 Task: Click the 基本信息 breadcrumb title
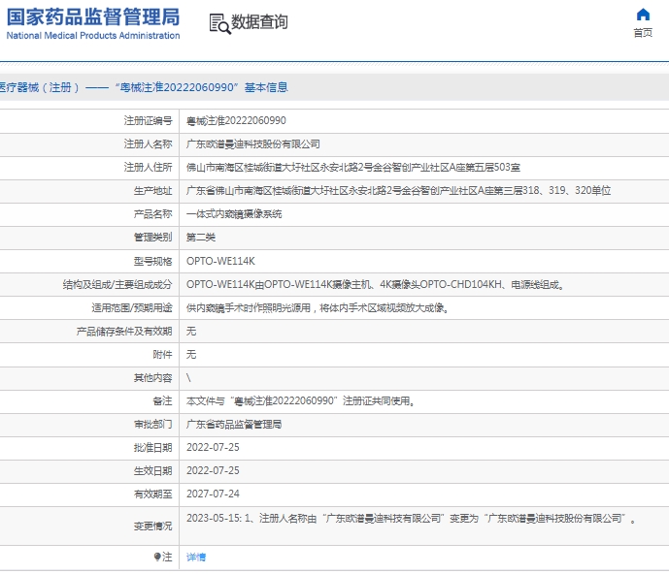[266, 87]
